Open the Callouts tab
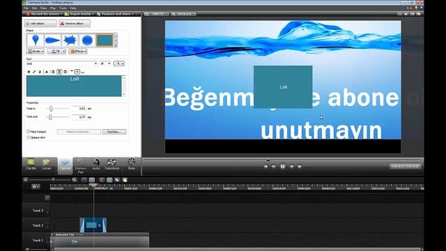Screen dimensions: 446x251 click(65, 165)
